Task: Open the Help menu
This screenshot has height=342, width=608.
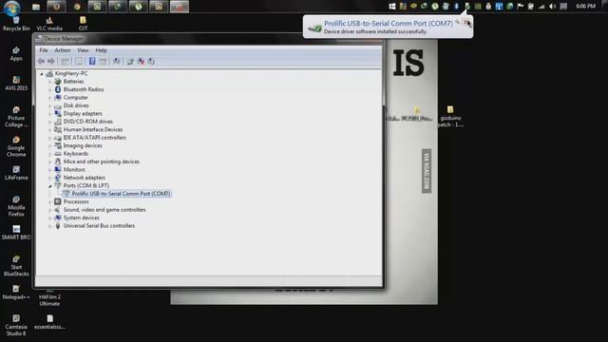Action: [101, 50]
